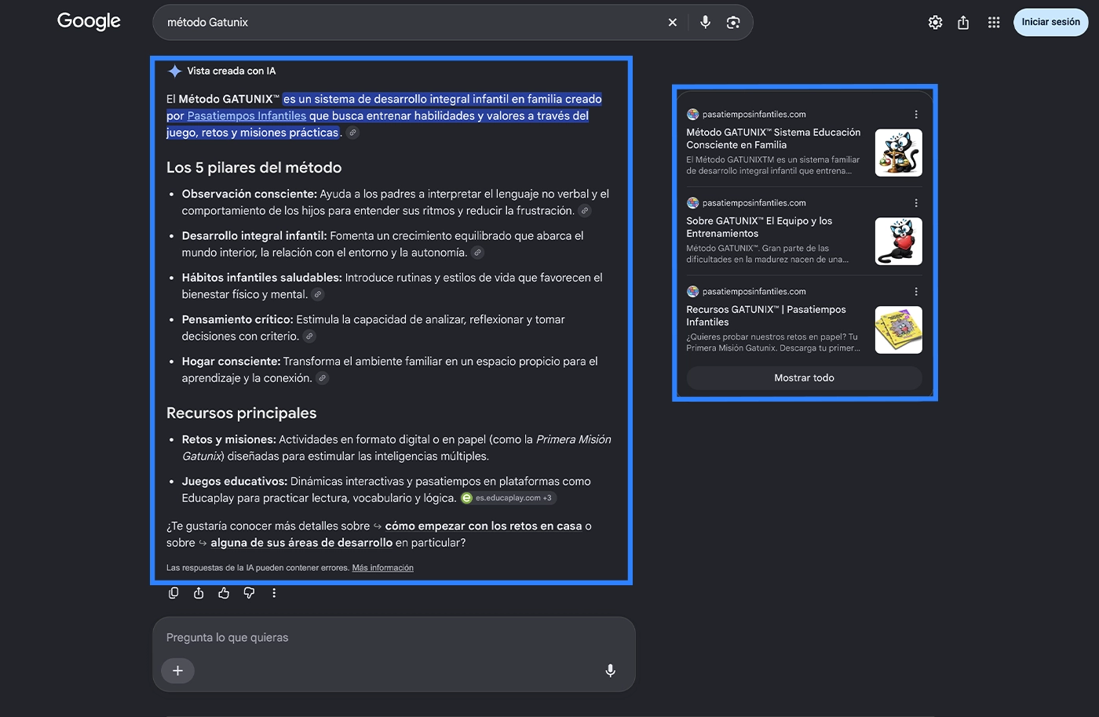Click the Mostrar todo button
The width and height of the screenshot is (1099, 717).
point(804,378)
